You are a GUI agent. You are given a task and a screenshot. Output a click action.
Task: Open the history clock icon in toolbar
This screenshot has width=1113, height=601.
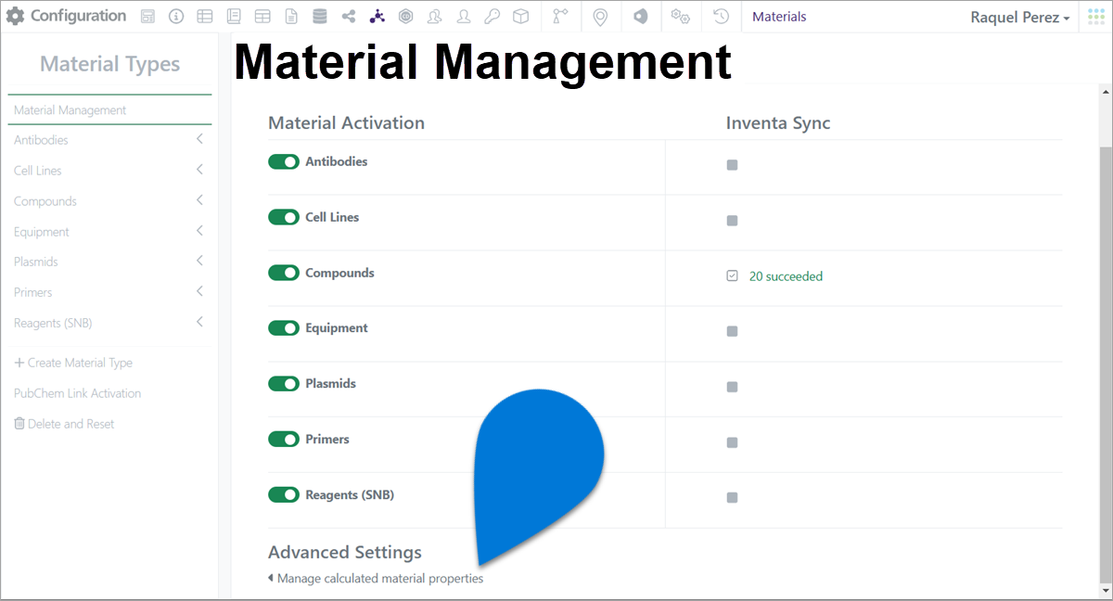tap(721, 17)
